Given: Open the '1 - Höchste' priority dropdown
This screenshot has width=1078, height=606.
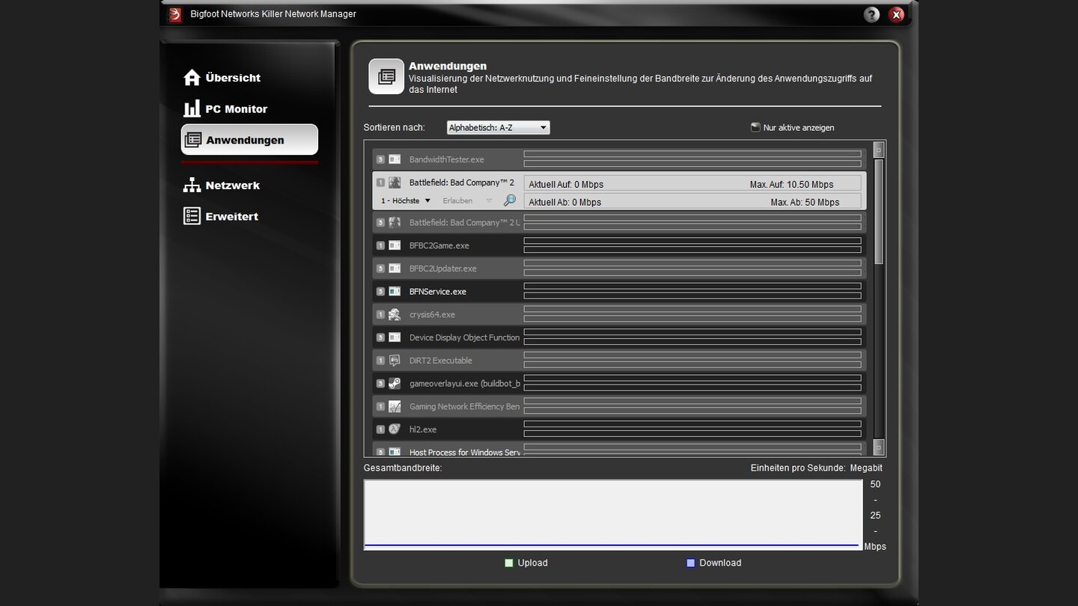Looking at the screenshot, I should click(406, 201).
